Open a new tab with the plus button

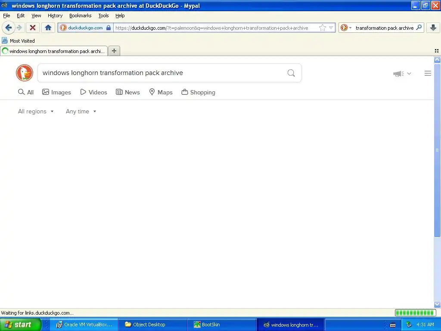(x=114, y=51)
